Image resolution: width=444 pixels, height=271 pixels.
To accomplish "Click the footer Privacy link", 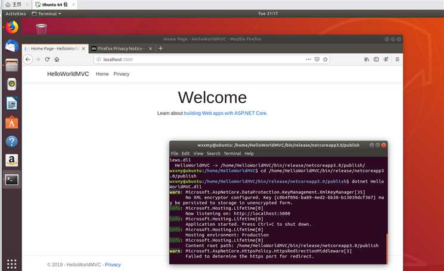I will point(113,265).
